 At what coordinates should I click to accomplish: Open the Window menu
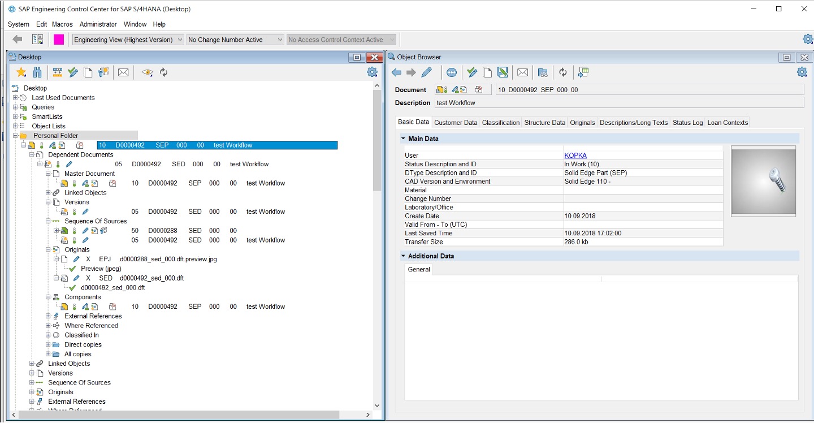(135, 24)
